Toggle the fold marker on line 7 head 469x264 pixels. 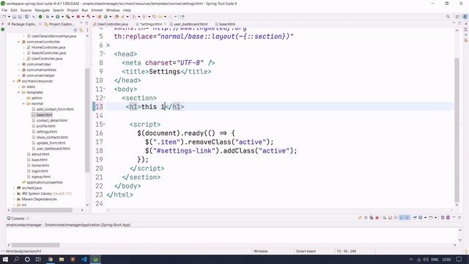coord(104,54)
